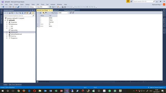Open the File menu
This screenshot has height=93, width=166.
[2, 4]
